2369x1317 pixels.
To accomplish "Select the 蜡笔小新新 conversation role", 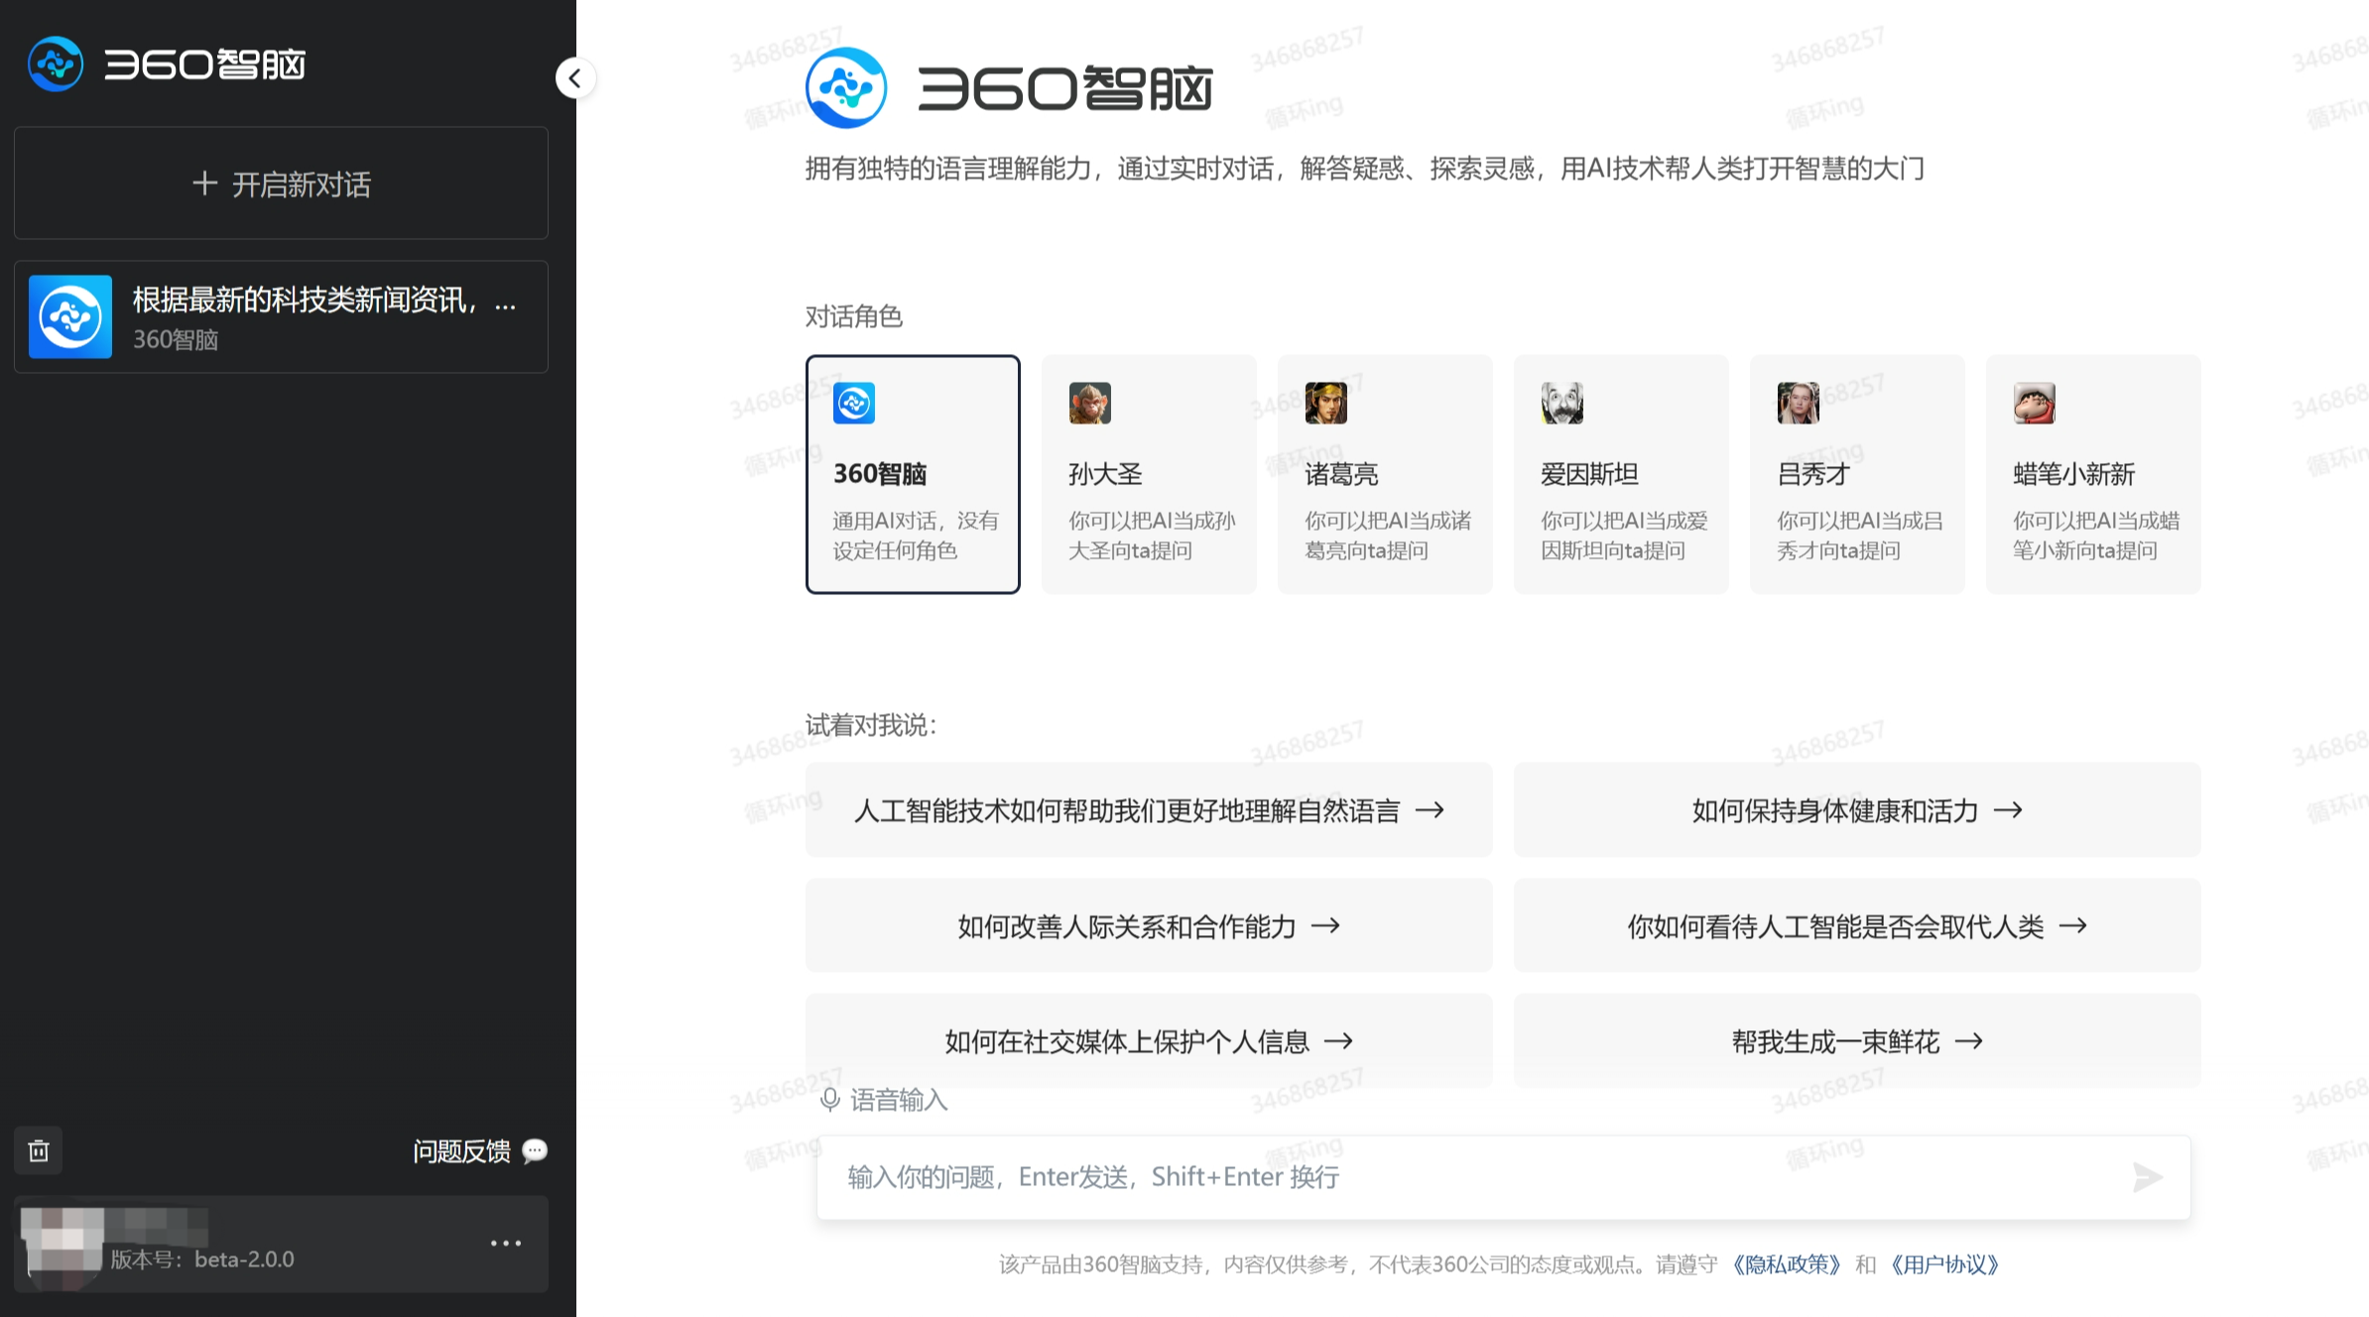I will click(x=2092, y=475).
